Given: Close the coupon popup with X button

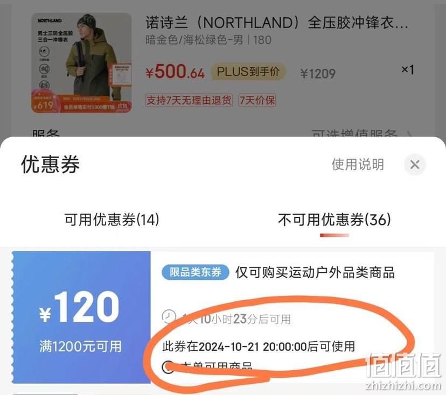Looking at the screenshot, I should [x=415, y=164].
